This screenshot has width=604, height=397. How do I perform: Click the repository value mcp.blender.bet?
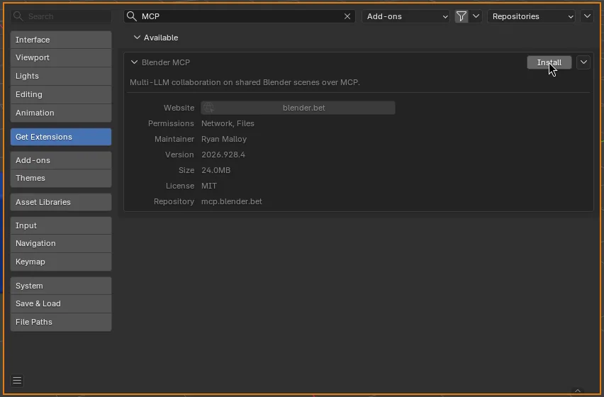pos(232,201)
